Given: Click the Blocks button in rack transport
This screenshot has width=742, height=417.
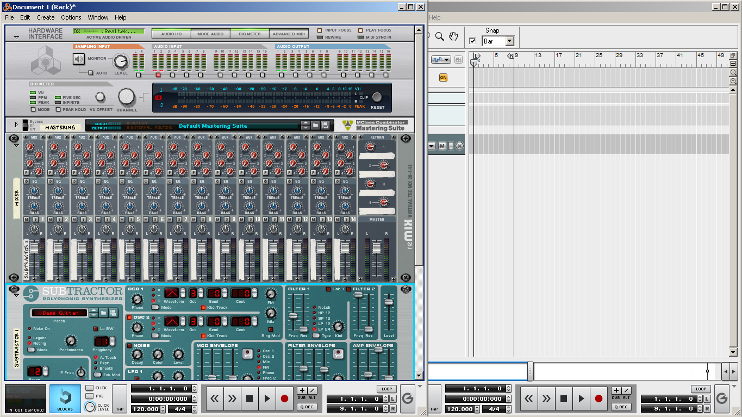Looking at the screenshot, I should (x=65, y=398).
